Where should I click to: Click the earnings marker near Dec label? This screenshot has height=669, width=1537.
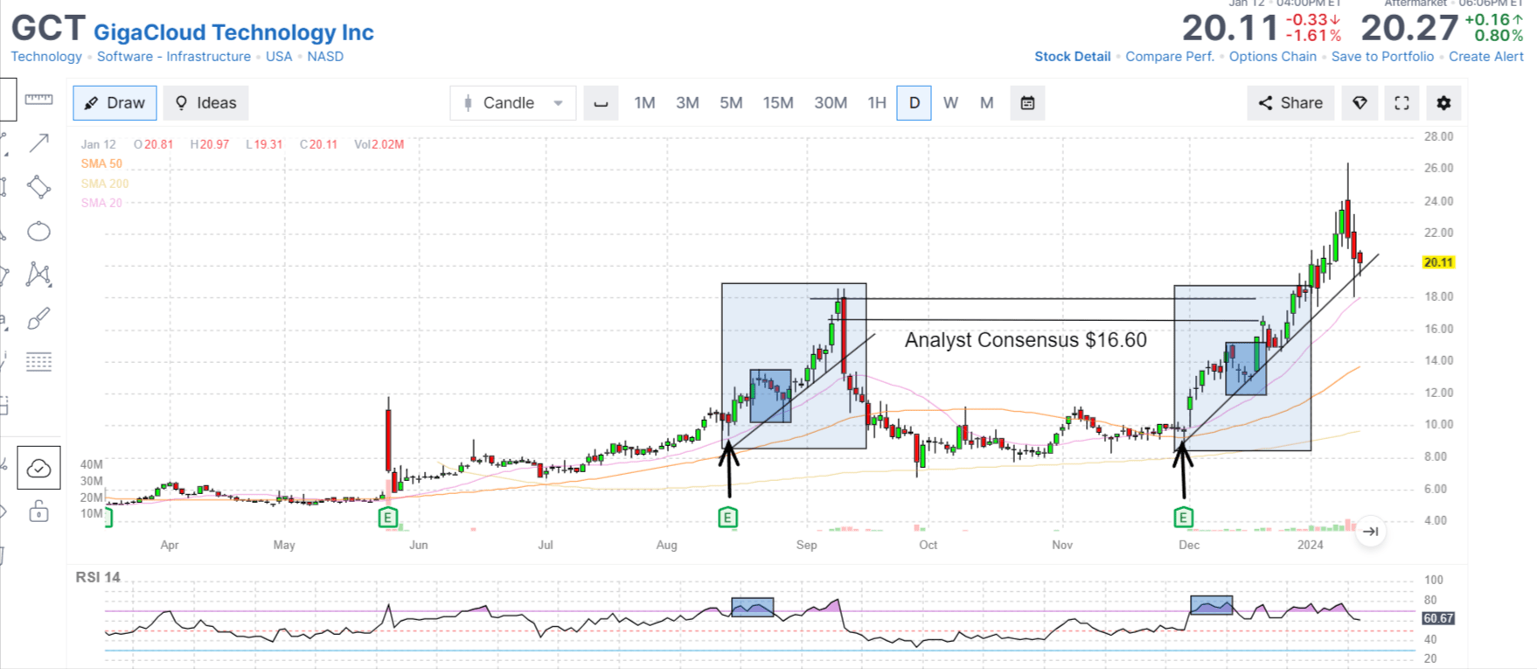1183,518
